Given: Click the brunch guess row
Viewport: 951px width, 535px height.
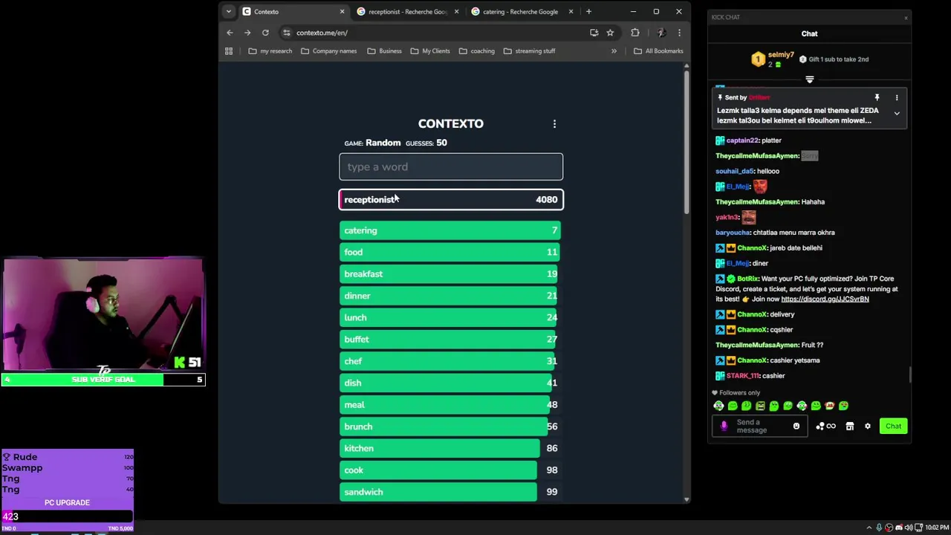Looking at the screenshot, I should click(451, 427).
